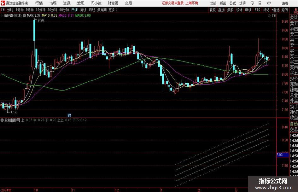Image resolution: width=298 pixels, height=192 pixels.
Task: Click the diamond icon at chart top right
Action: pos(269,16)
